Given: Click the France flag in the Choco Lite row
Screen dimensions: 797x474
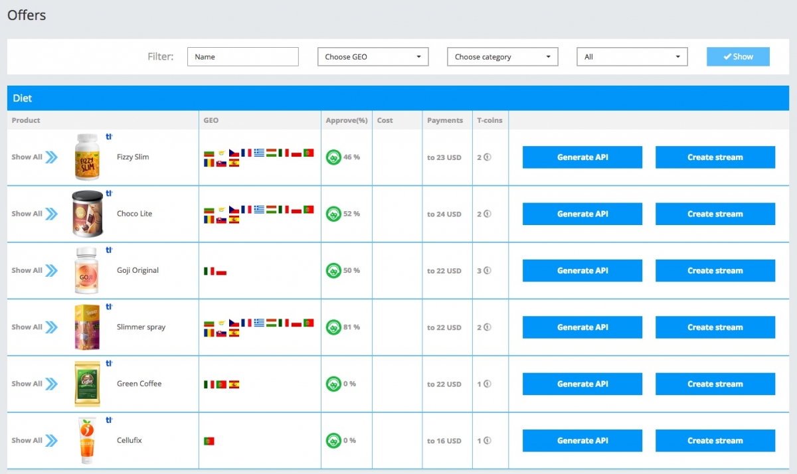Looking at the screenshot, I should coord(246,210).
